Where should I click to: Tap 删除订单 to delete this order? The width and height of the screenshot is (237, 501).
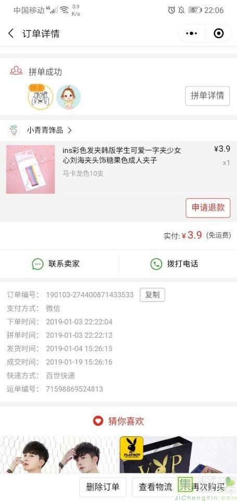click(103, 487)
